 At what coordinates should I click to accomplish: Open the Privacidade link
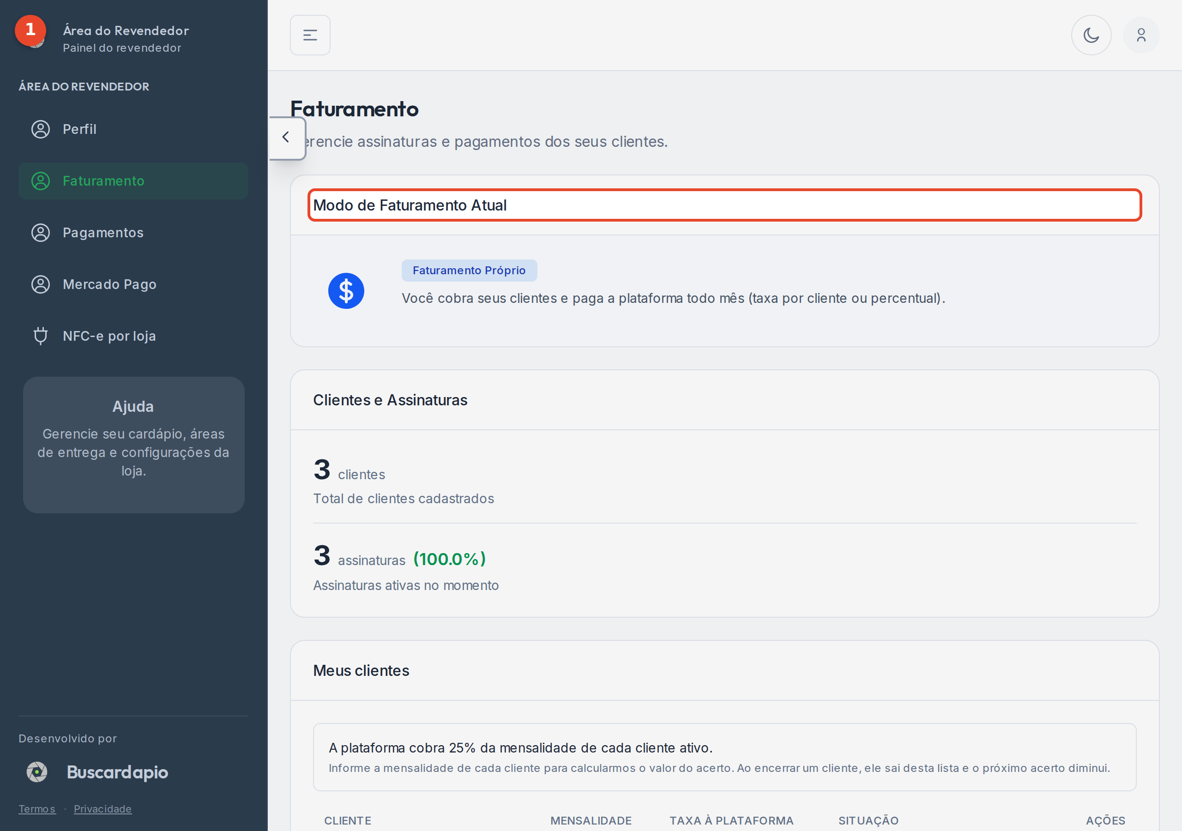(103, 809)
